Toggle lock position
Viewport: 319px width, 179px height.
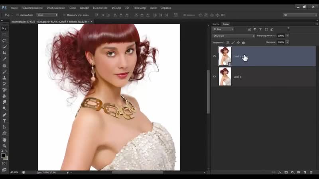click(238, 43)
